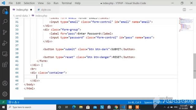
Task: Click the Ln 45, Col 9 status entry
Action: pos(134,102)
